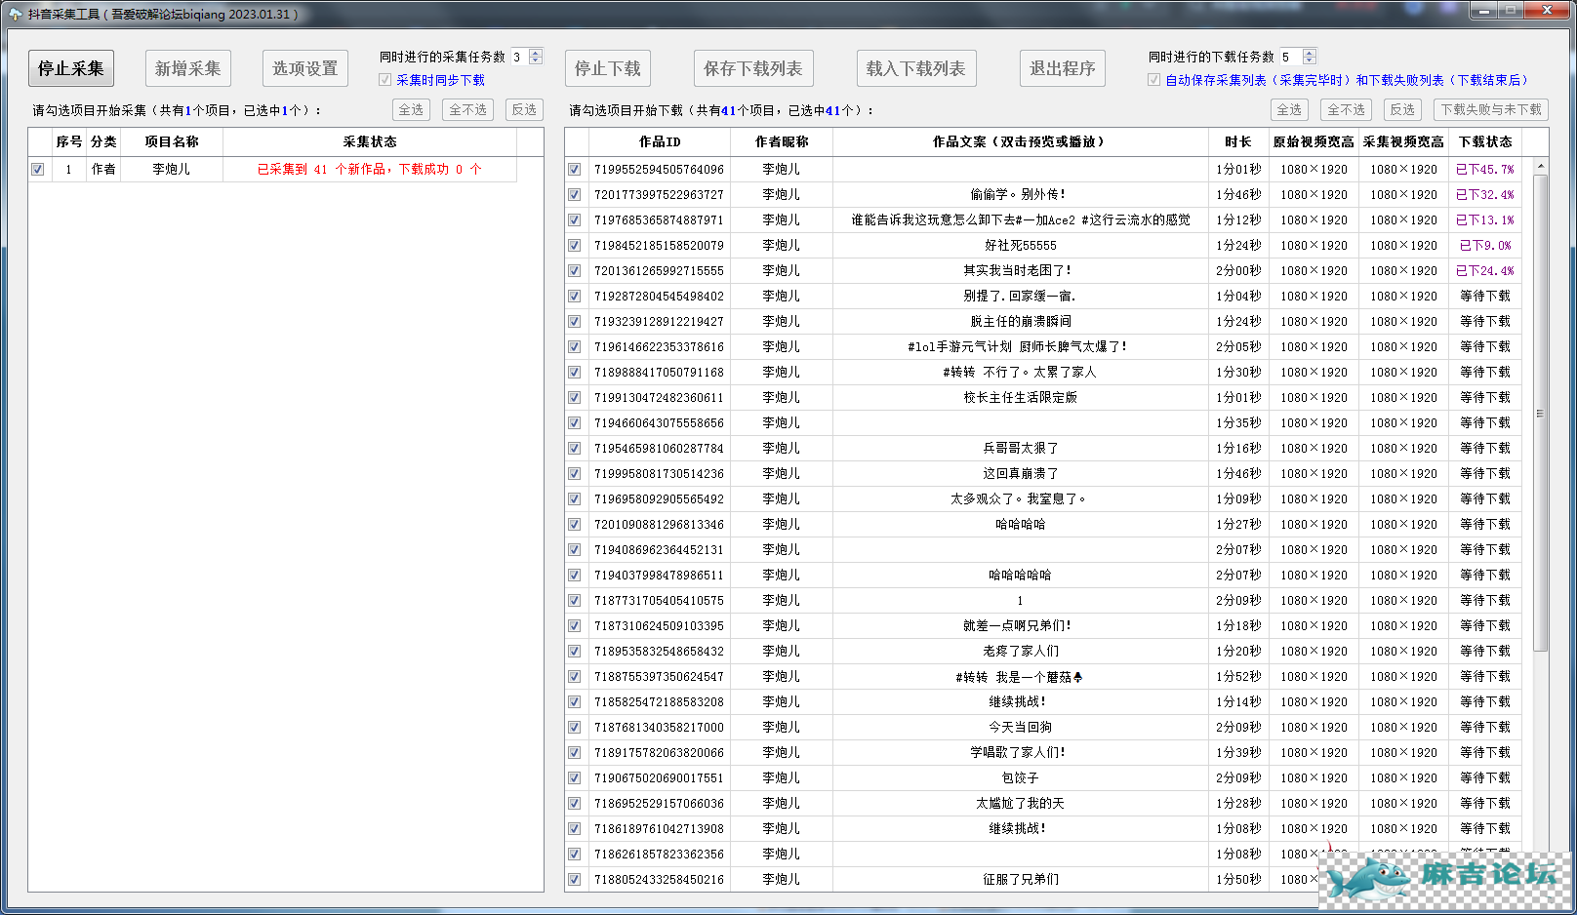Screen dimensions: 1577x915
Task: Click the app icon in the title bar
Action: (x=16, y=14)
